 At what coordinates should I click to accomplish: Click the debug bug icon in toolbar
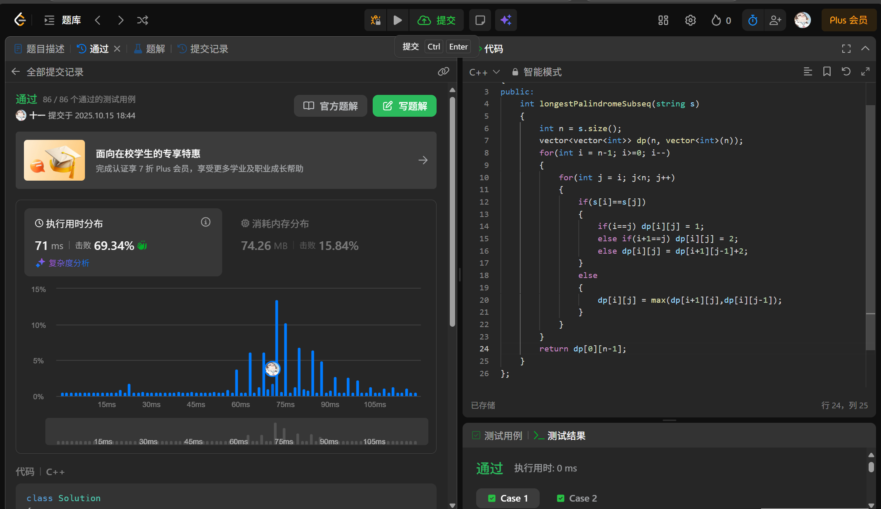(375, 20)
